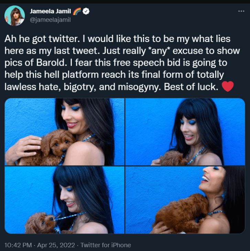Click the red heart emoji in tweet
The width and height of the screenshot is (250, 251).
228,86
